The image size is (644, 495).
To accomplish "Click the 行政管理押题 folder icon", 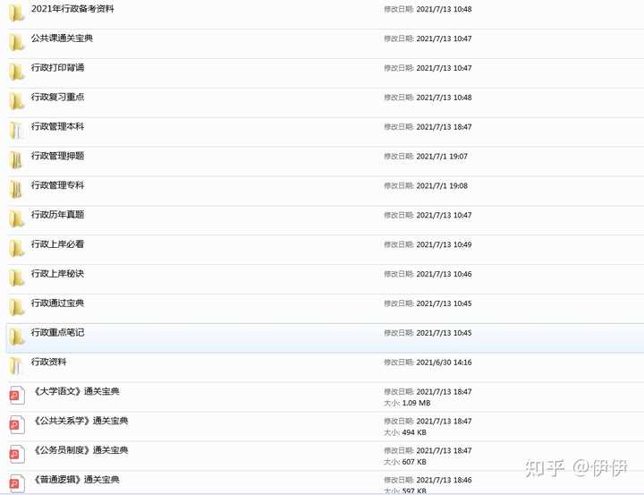I will [x=16, y=160].
